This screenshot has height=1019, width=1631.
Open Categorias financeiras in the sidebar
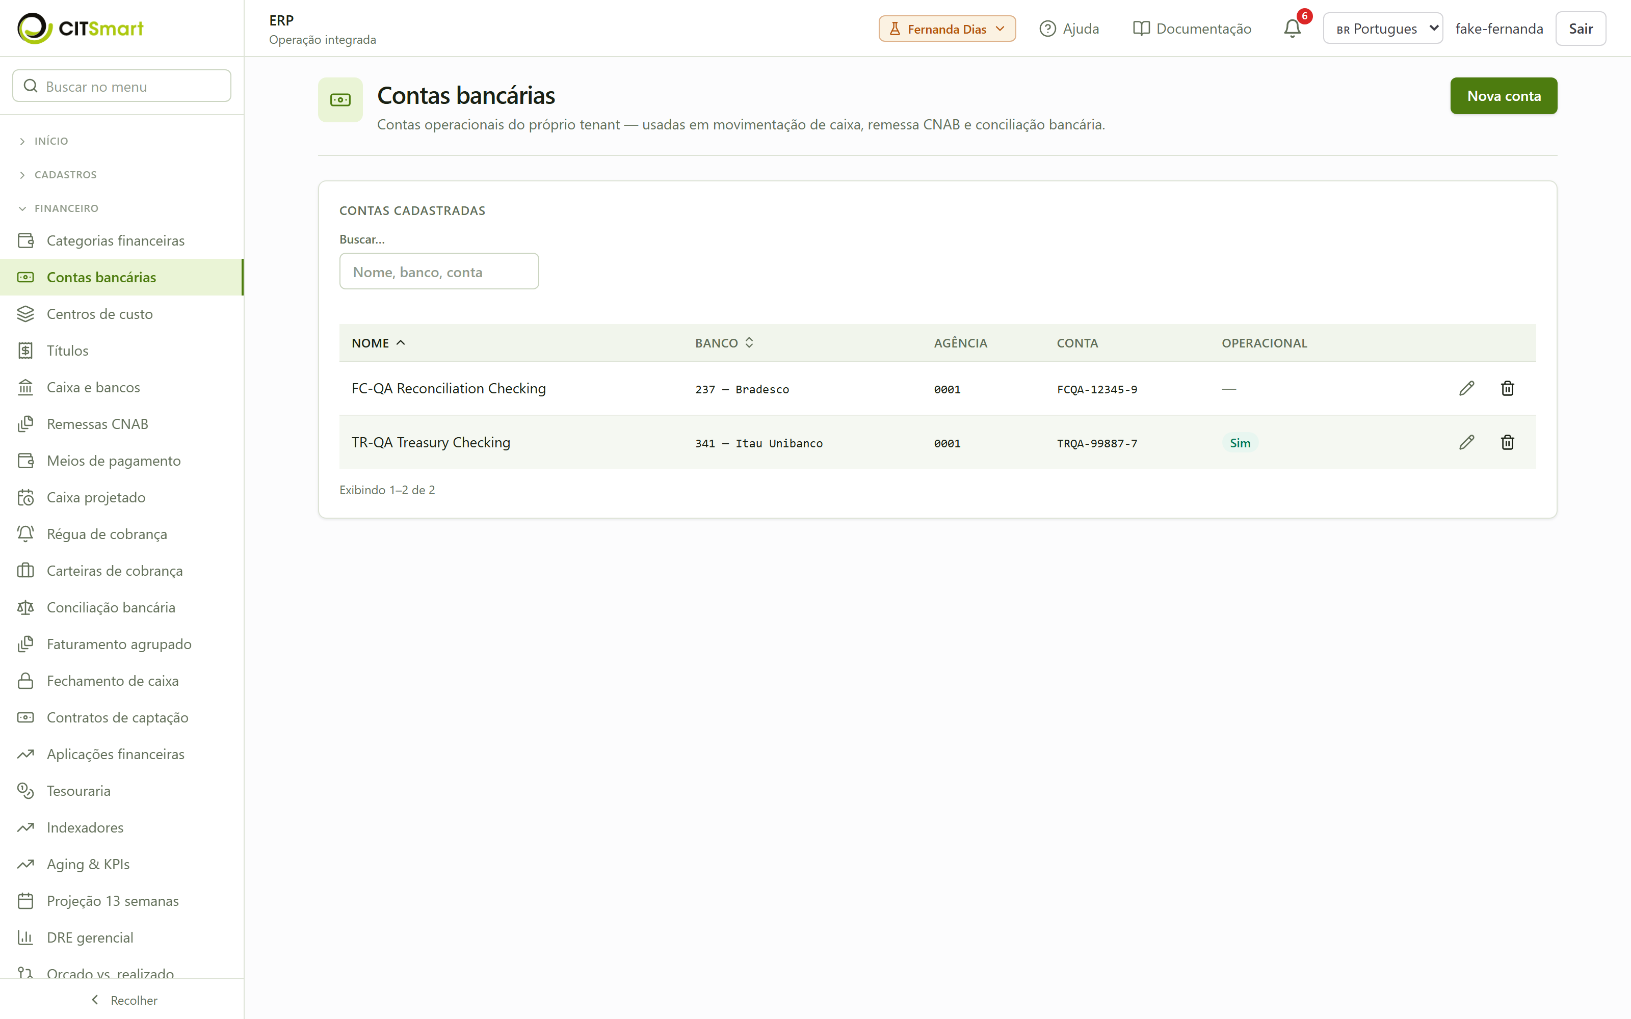click(122, 240)
